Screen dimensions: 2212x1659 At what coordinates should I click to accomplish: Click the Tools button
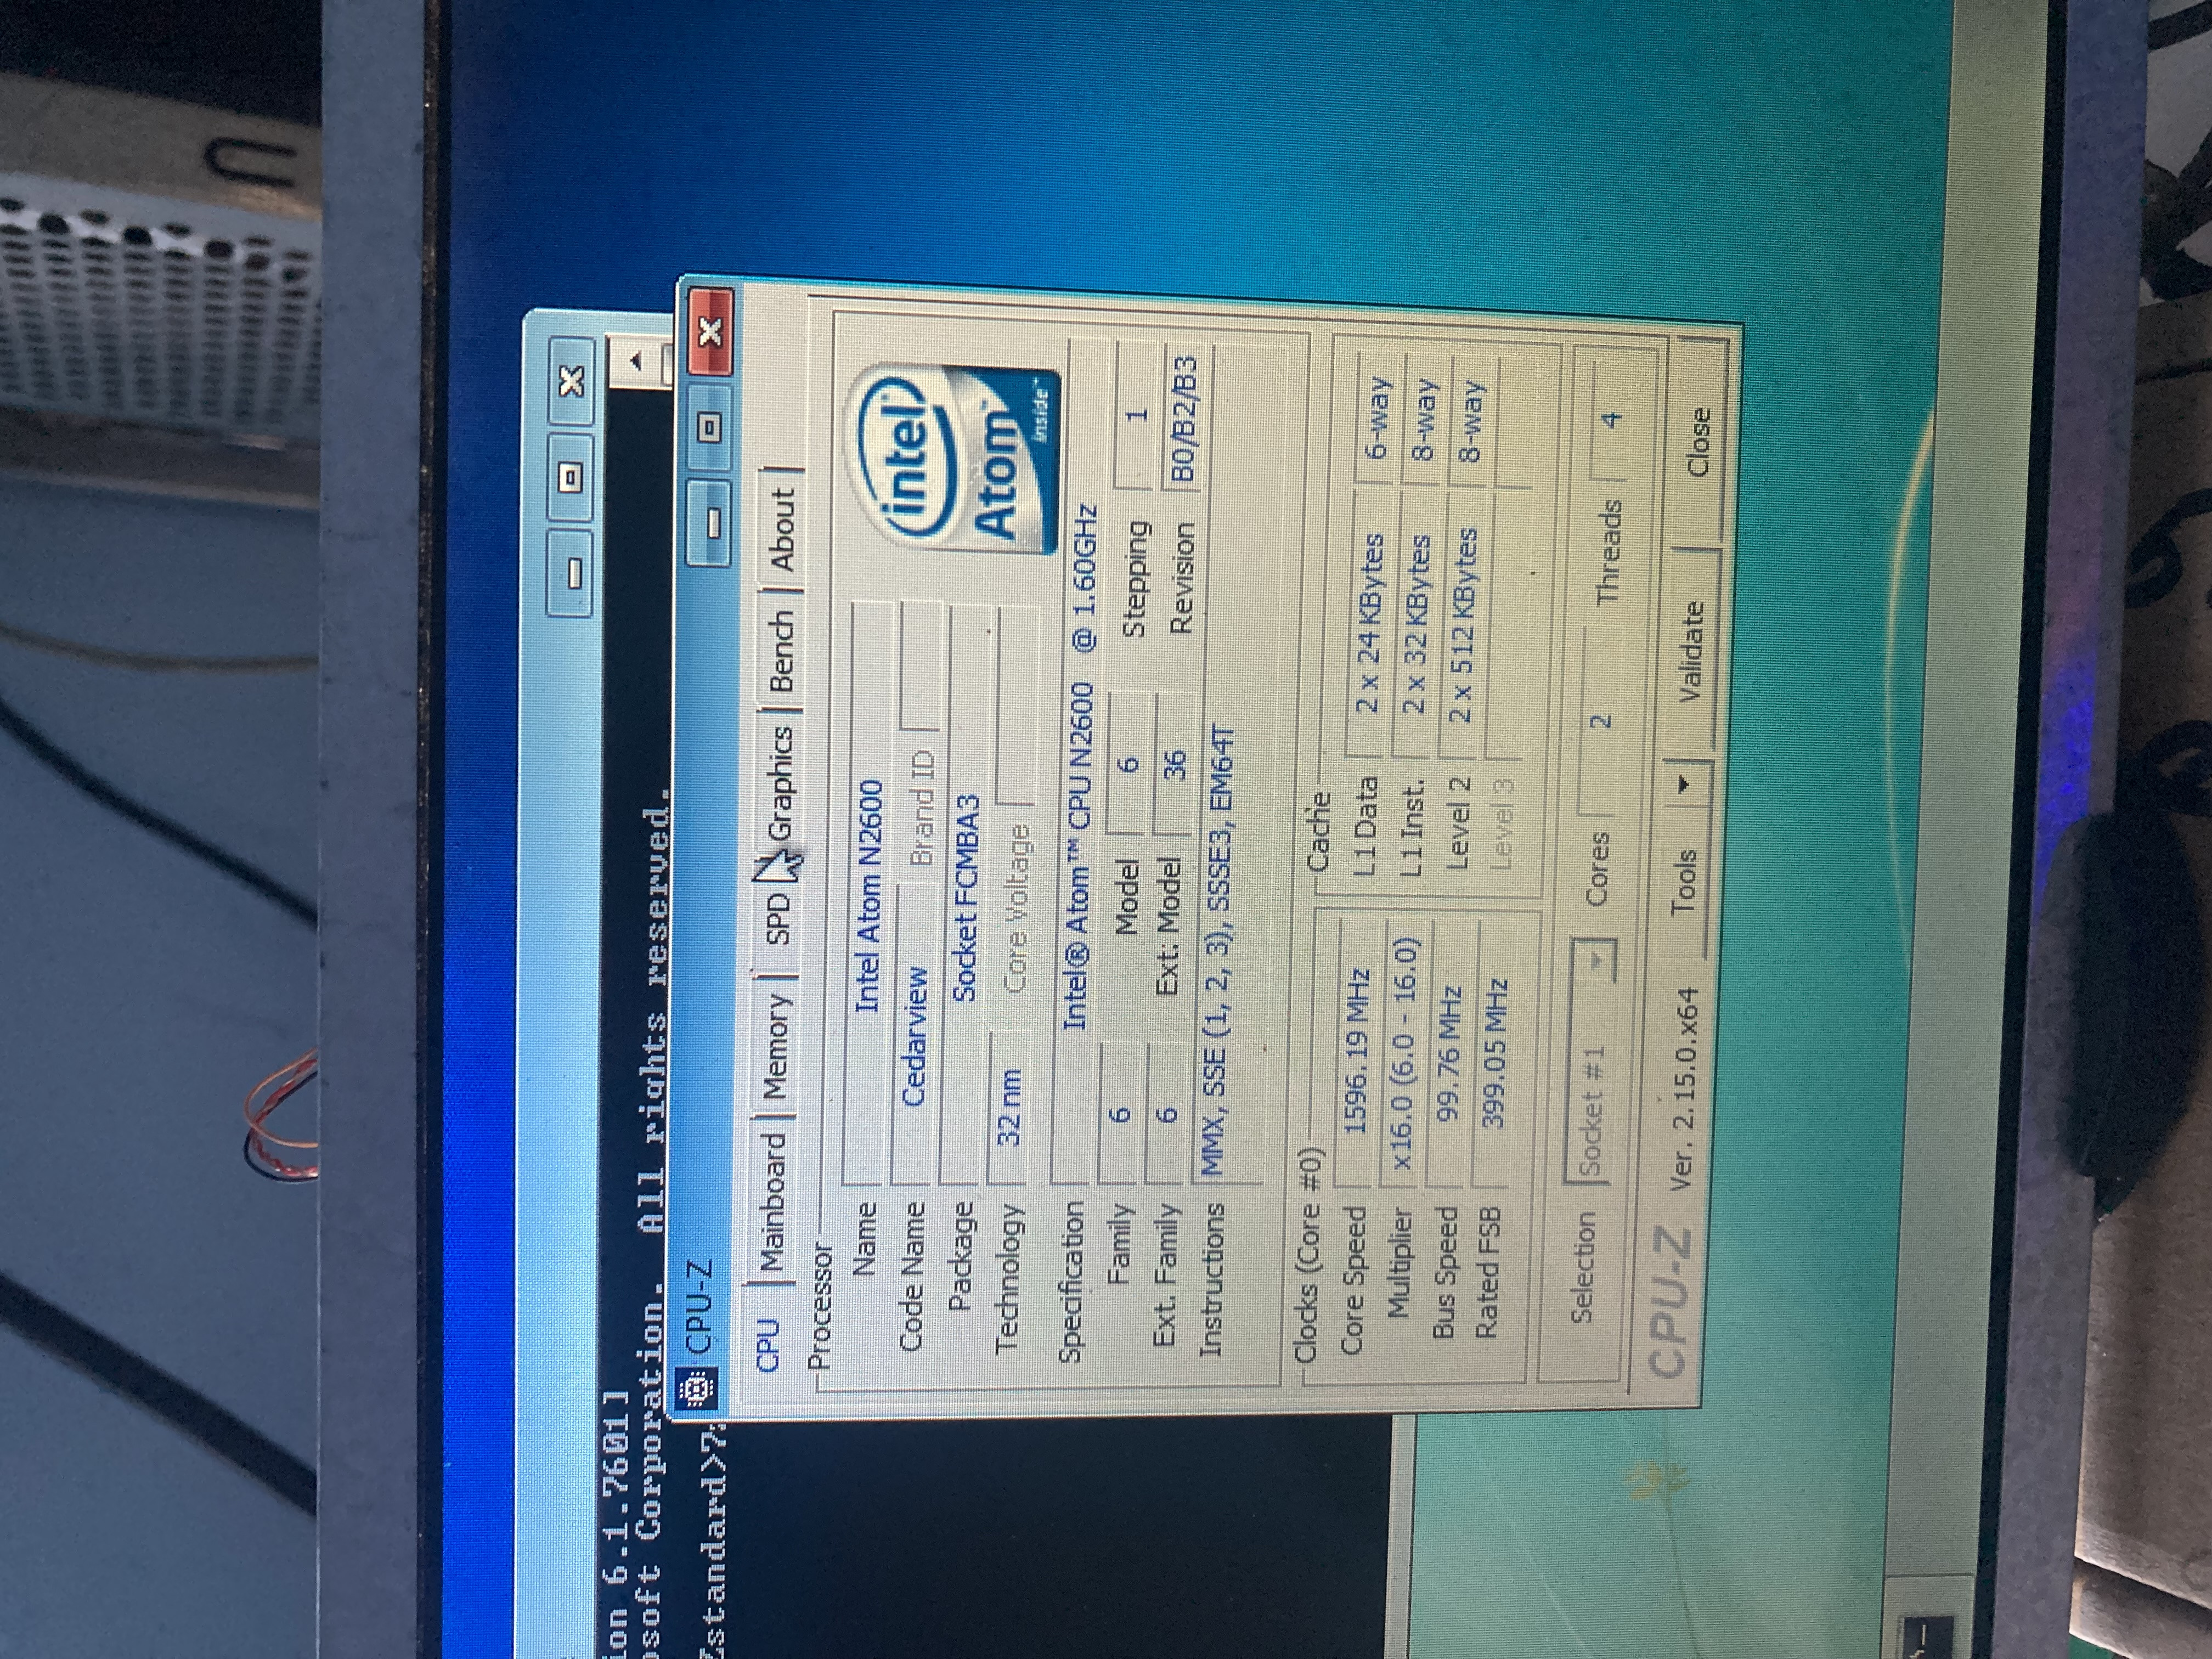coord(1685,881)
